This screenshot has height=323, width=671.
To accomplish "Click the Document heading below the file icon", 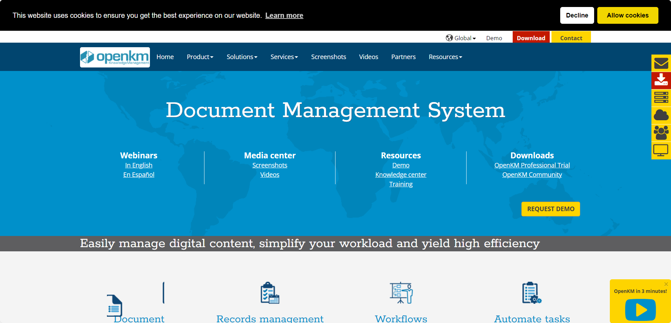I will [x=139, y=319].
